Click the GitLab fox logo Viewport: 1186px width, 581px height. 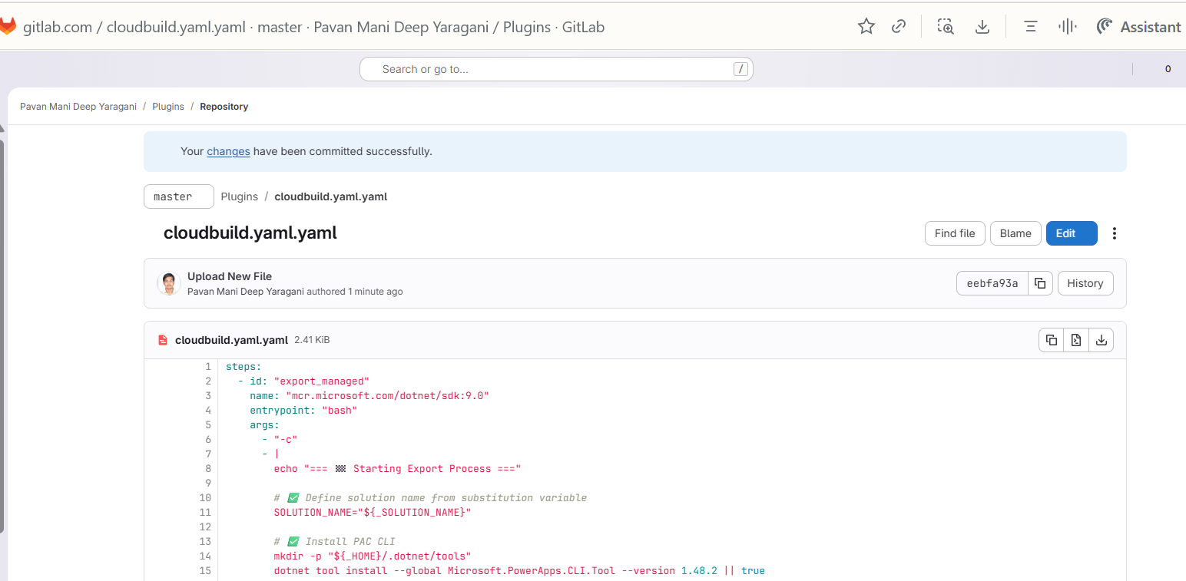[x=8, y=27]
